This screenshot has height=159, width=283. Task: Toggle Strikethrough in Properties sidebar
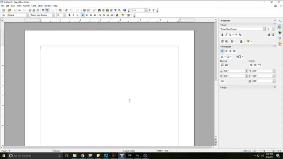236,35
